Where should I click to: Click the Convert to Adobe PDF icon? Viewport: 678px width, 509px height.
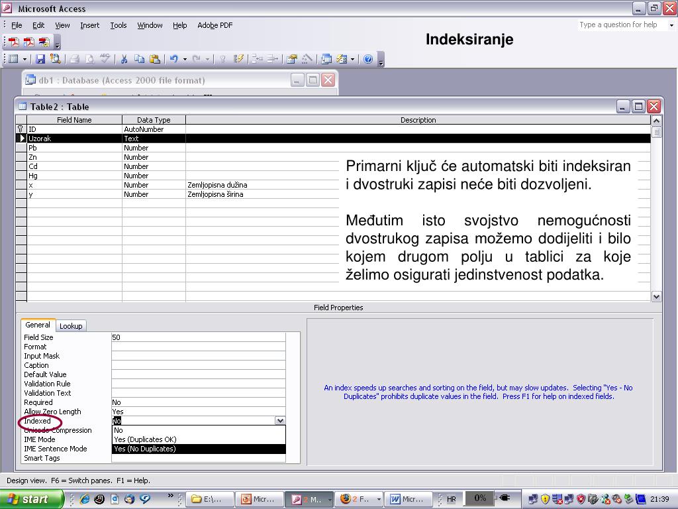(14, 42)
